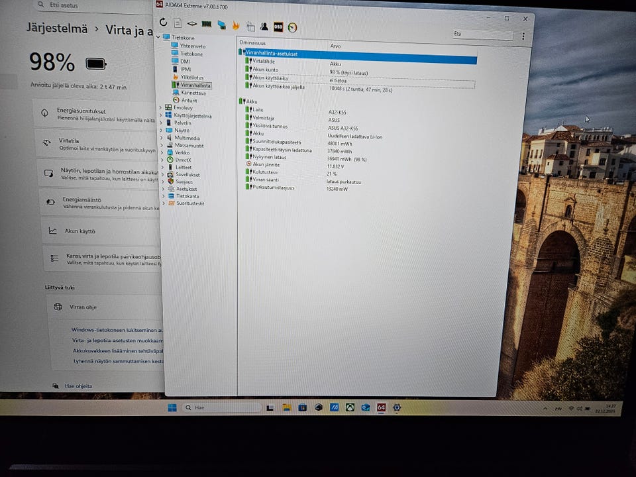This screenshot has height=477, width=636.
Task: Open Xbox app from the taskbar
Action: click(350, 407)
